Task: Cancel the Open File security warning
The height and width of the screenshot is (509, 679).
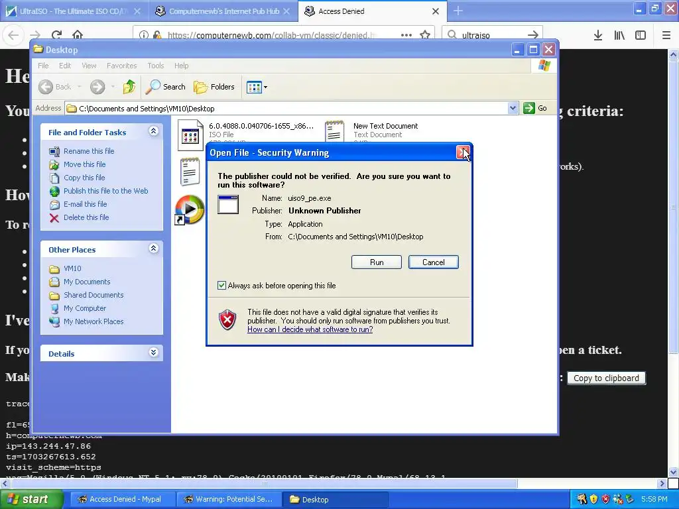Action: click(x=433, y=262)
